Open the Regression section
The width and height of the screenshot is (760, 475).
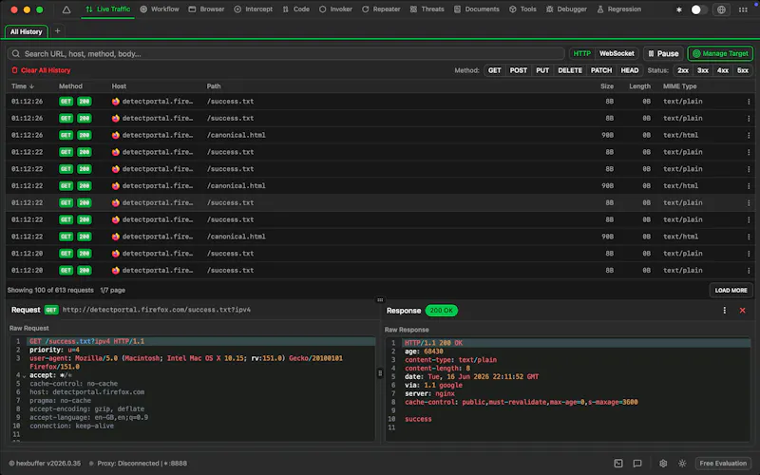coord(619,9)
